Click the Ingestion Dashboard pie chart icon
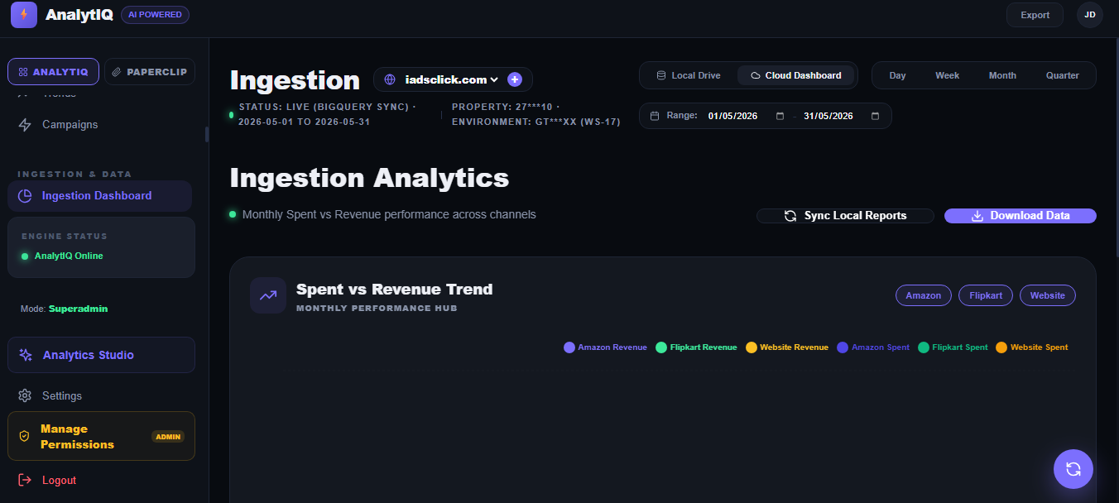 25,196
